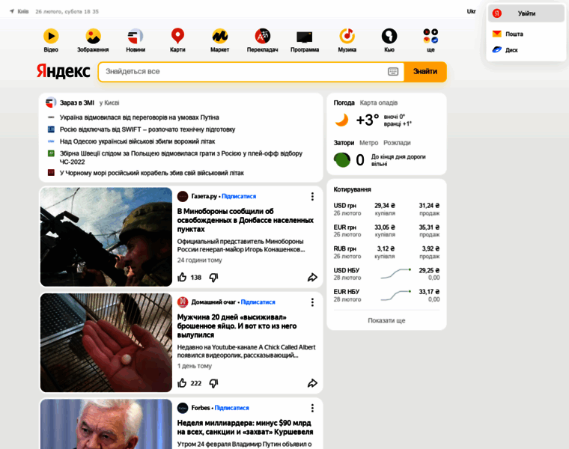Viewport: 569px width, 449px height.
Task: Open the RUB грн exchange rate row
Action: pyautogui.click(x=386, y=252)
